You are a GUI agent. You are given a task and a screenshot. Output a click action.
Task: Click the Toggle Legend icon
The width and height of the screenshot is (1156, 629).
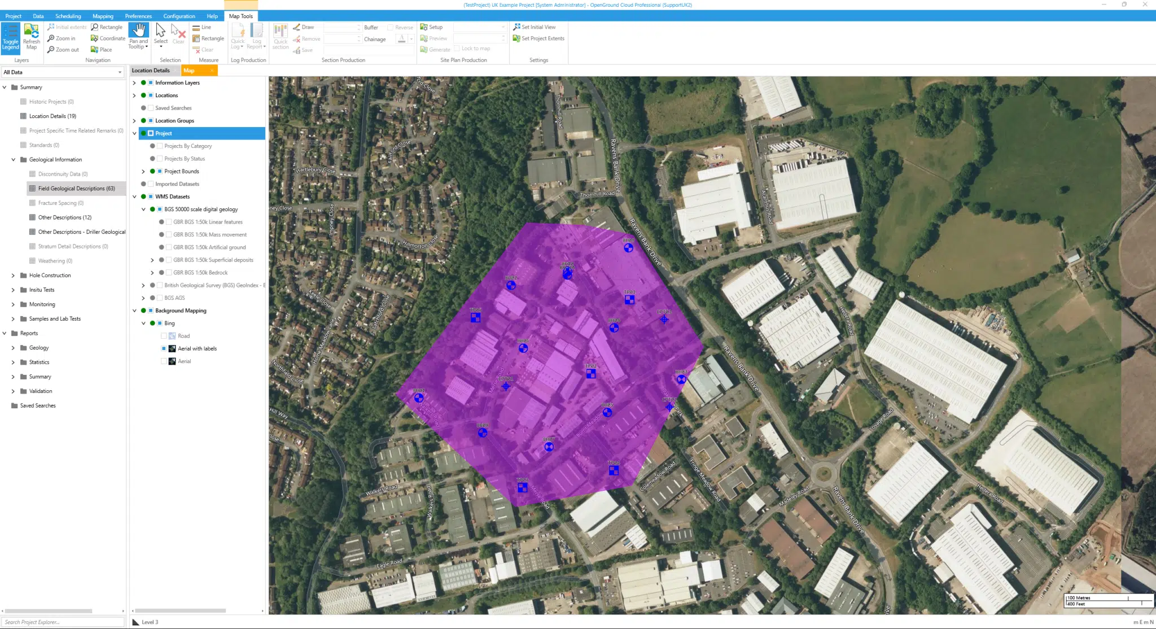(10, 33)
